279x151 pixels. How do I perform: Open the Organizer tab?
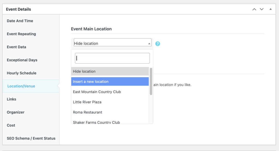coord(16,112)
